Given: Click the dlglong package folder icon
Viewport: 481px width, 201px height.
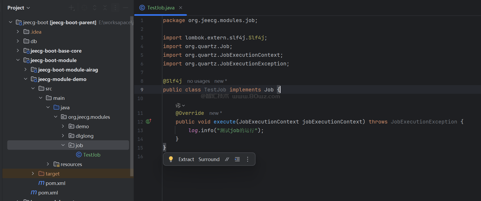Looking at the screenshot, I should point(71,136).
